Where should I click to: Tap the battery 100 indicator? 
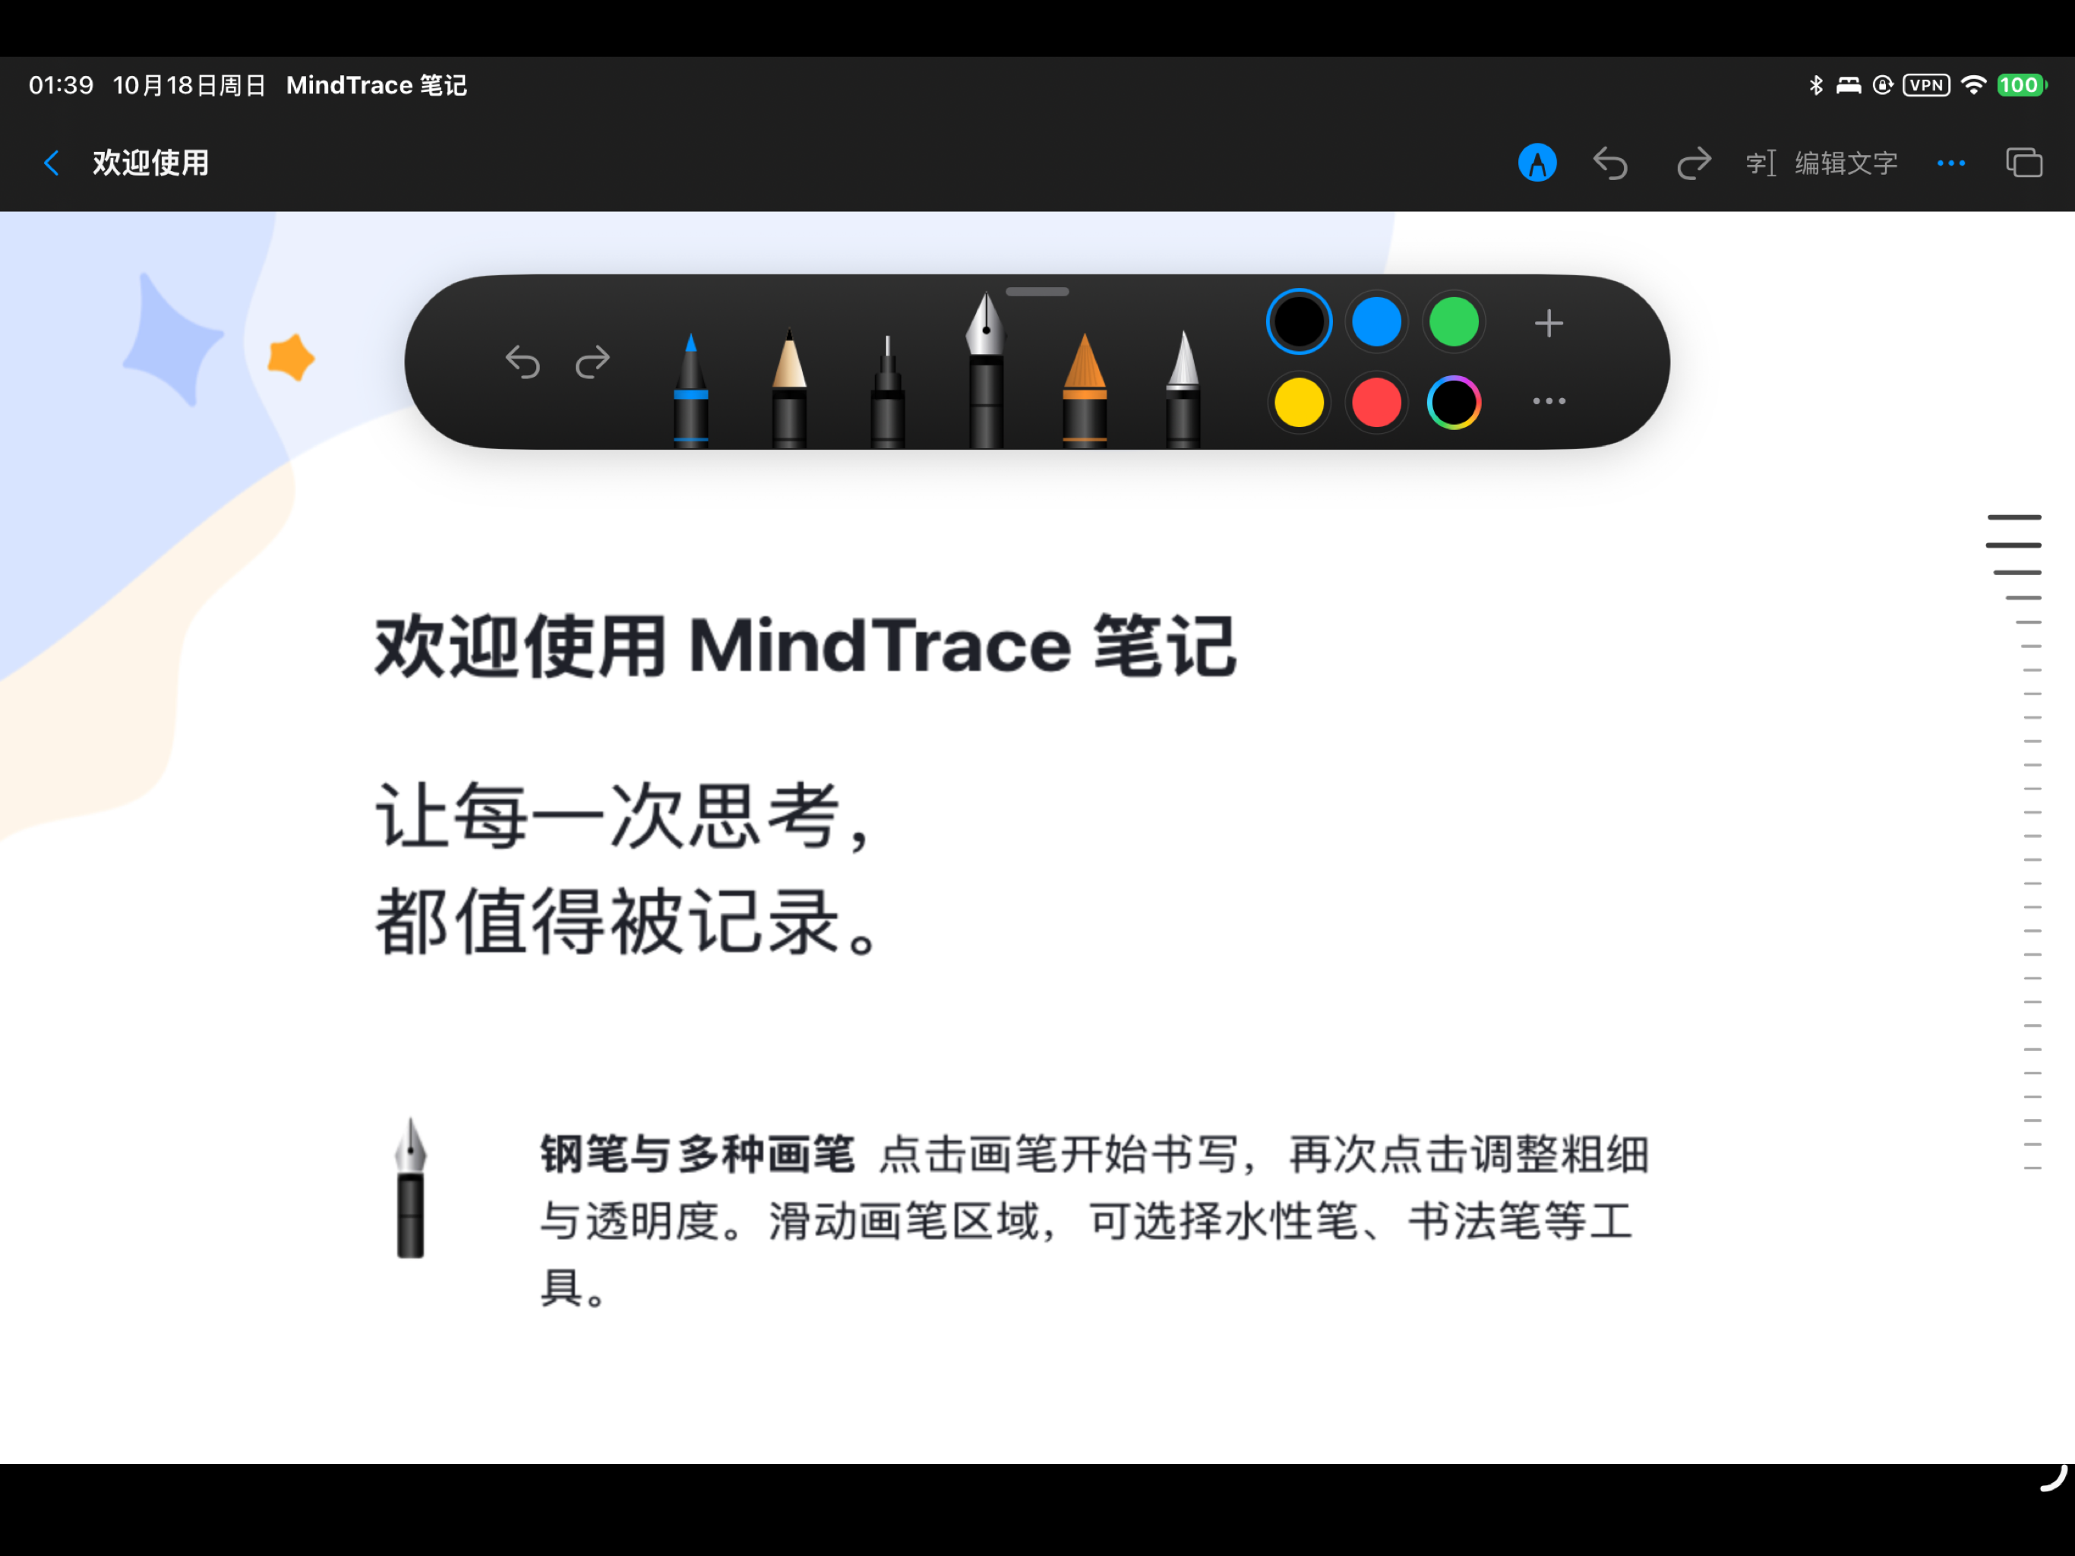pyautogui.click(x=2022, y=85)
